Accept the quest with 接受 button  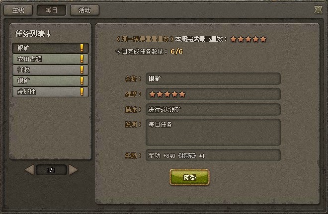(189, 177)
